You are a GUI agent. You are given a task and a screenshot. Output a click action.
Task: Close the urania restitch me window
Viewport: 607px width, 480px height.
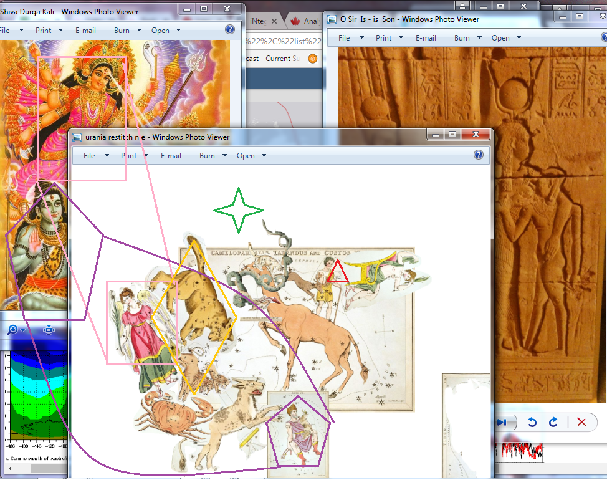coord(476,134)
